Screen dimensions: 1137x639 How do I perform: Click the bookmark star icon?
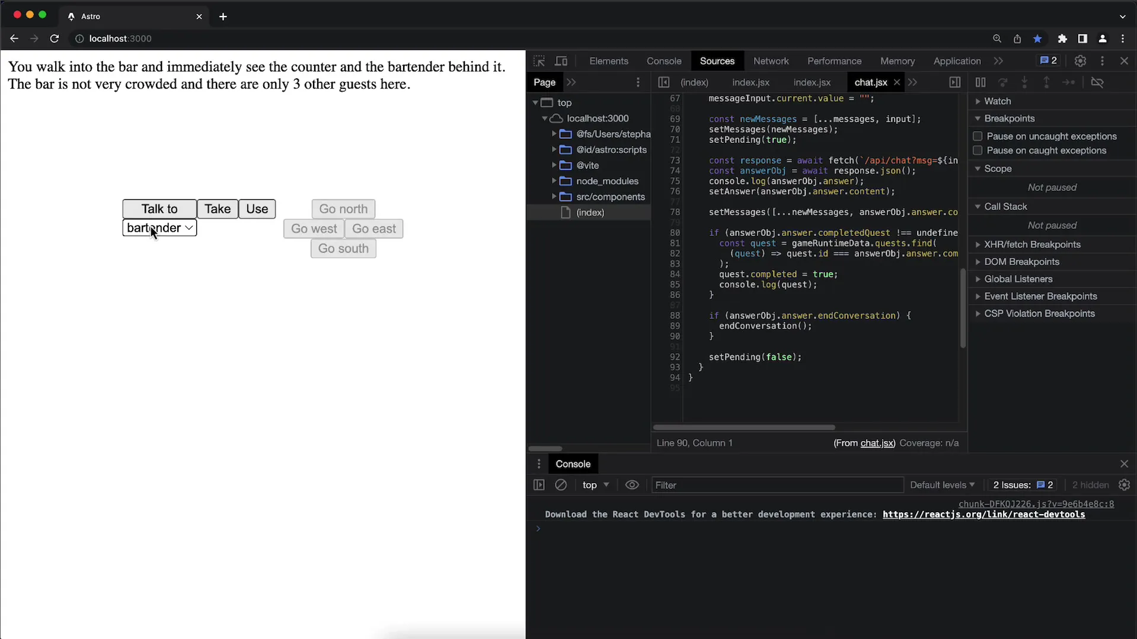tap(1037, 39)
